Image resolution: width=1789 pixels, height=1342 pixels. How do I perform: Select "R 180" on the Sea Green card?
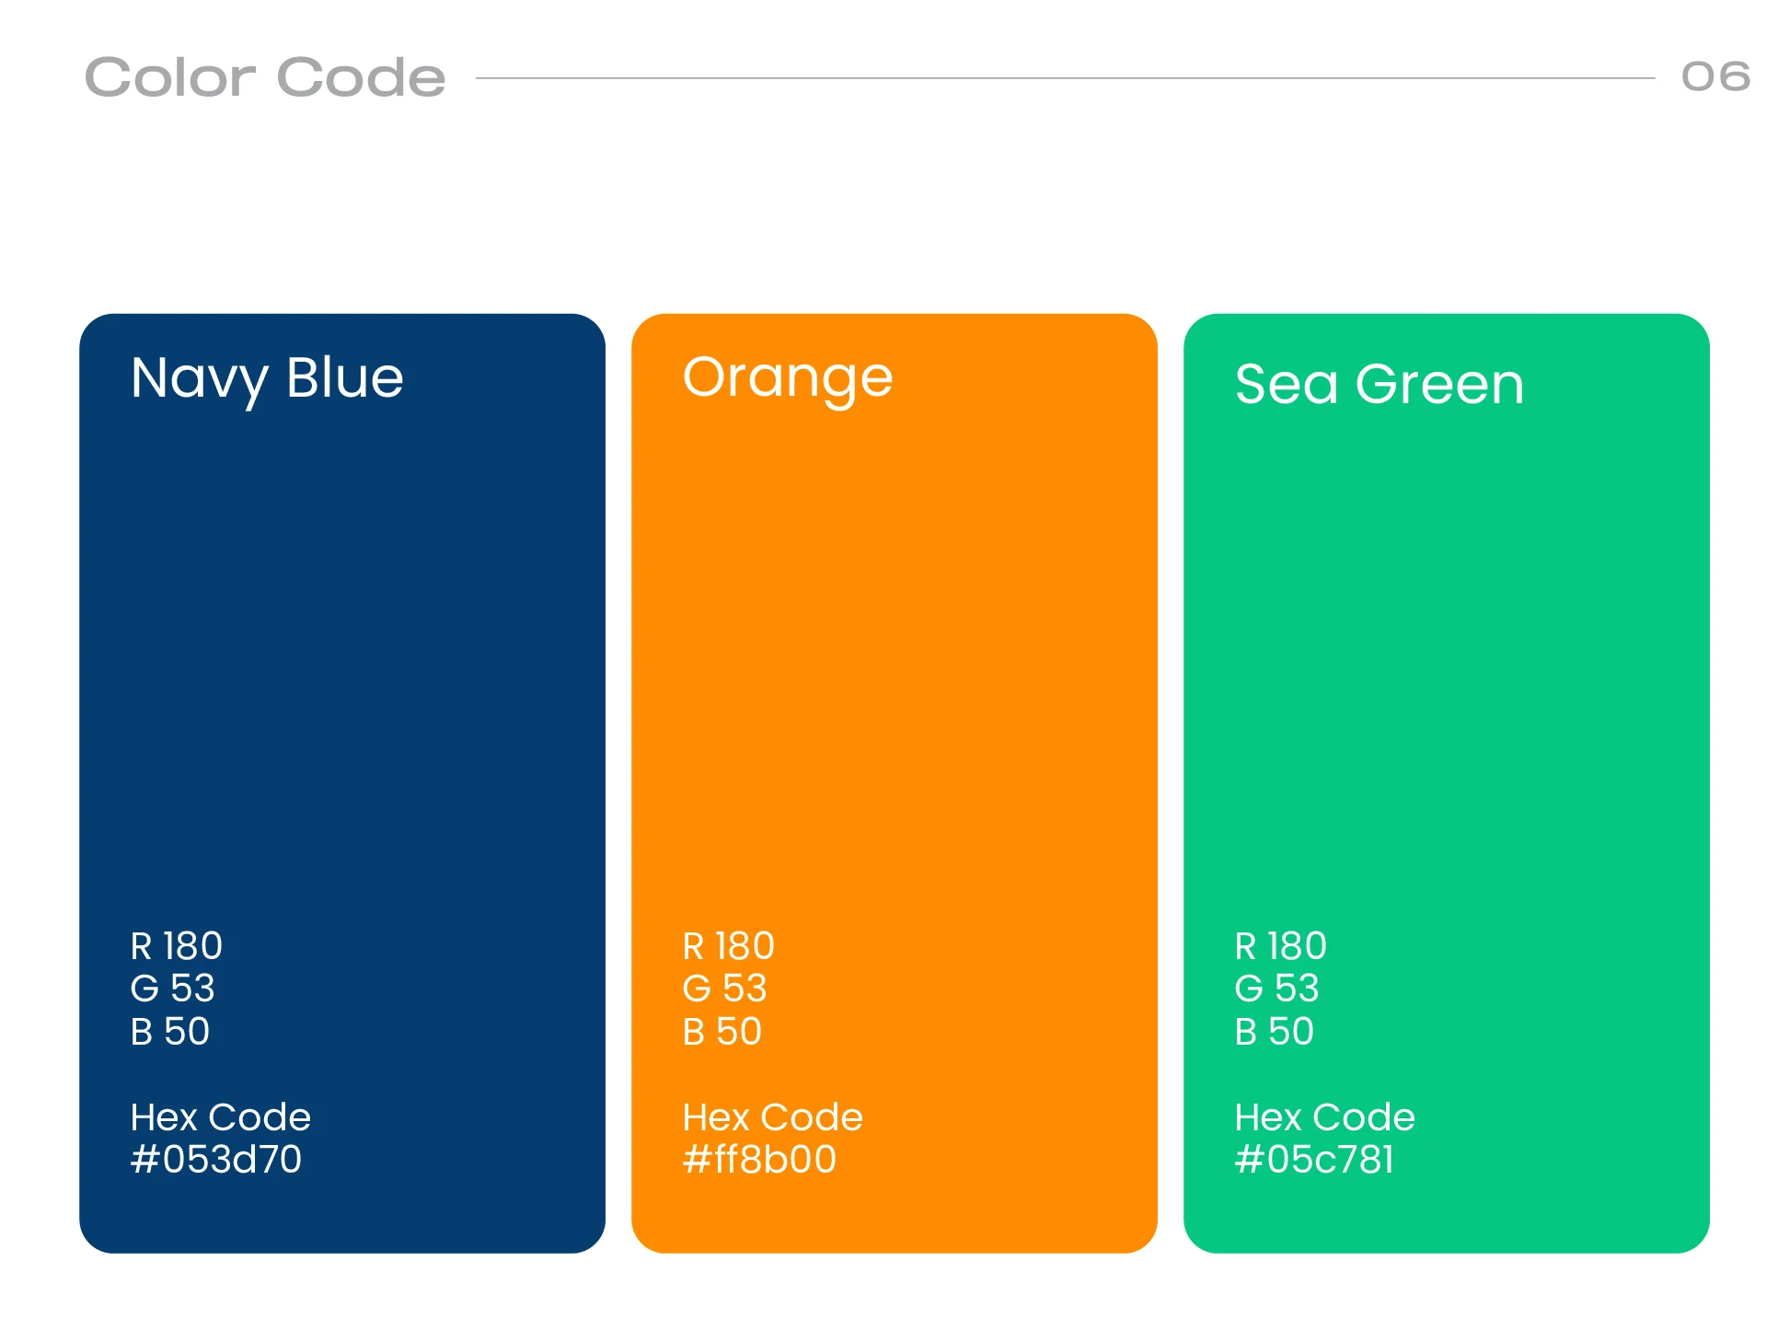(1280, 946)
